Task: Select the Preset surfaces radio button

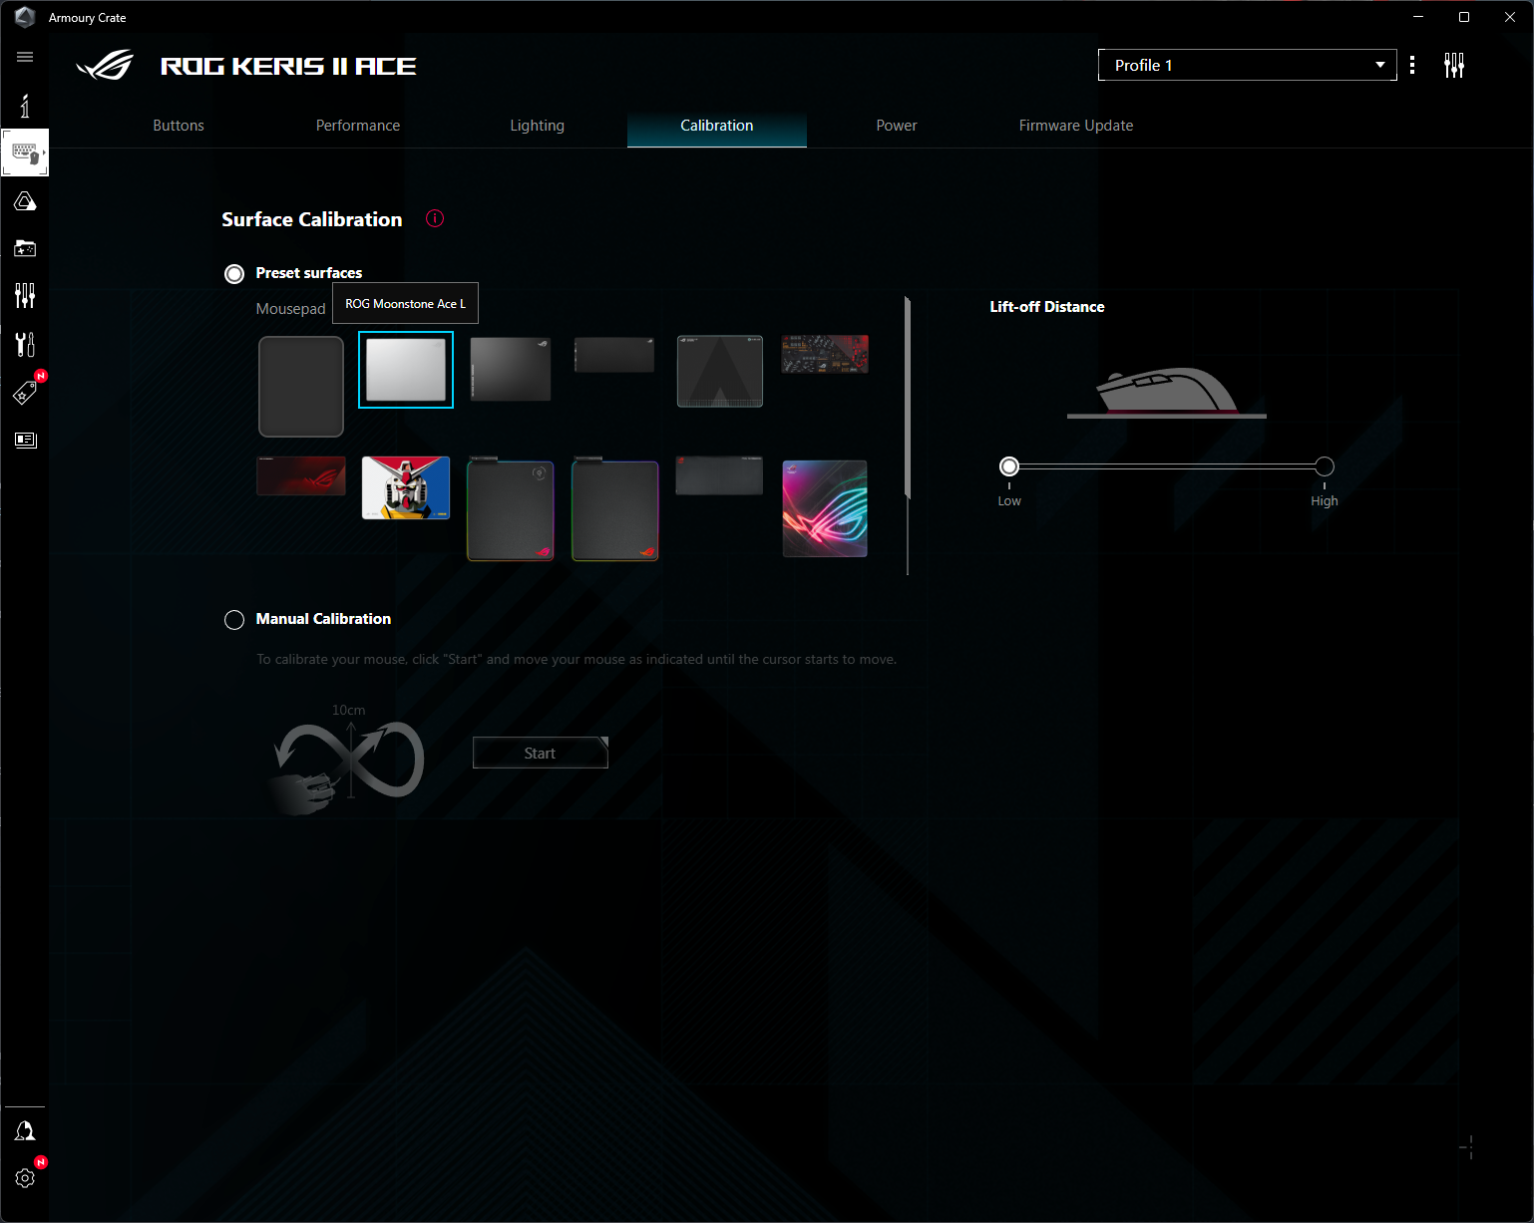Action: 234,274
